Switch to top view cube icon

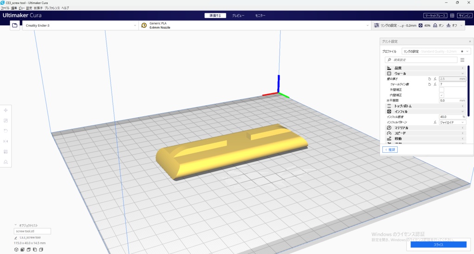click(x=29, y=249)
